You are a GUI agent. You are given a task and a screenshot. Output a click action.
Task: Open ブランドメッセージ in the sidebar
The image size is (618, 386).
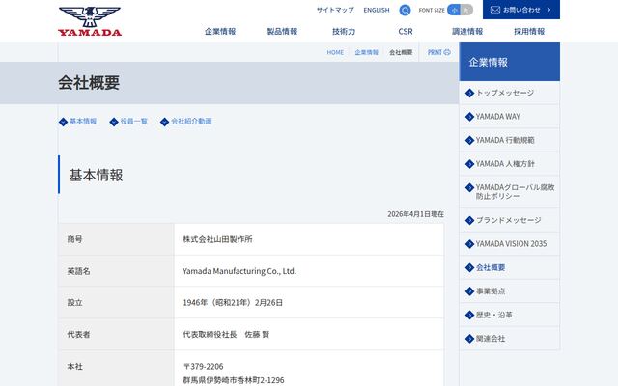[509, 220]
